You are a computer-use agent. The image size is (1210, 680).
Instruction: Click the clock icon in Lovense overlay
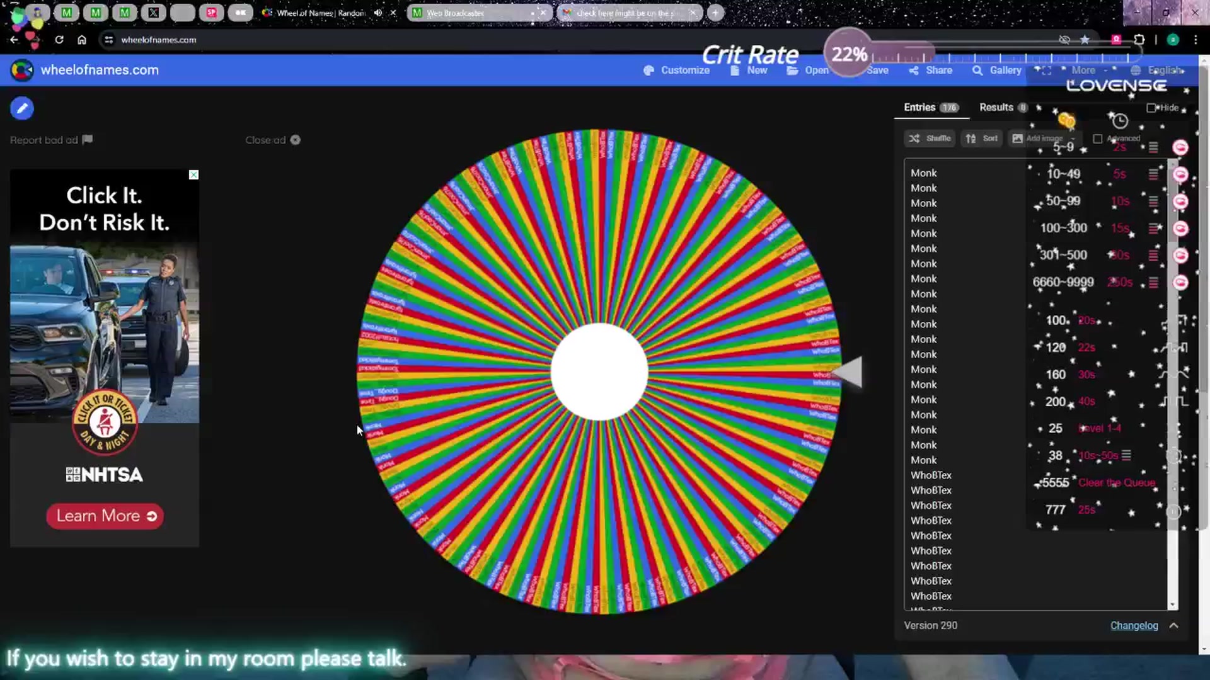[1119, 120]
